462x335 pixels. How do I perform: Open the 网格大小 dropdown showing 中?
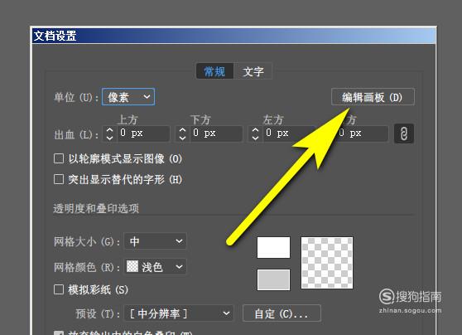pyautogui.click(x=156, y=241)
